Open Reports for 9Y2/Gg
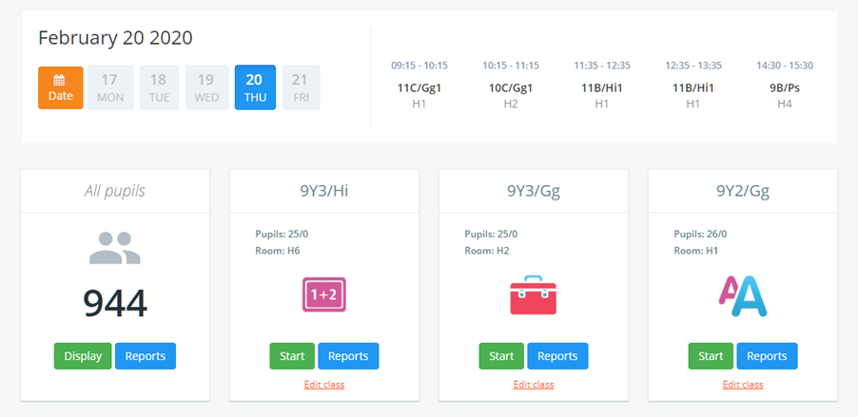 (768, 356)
